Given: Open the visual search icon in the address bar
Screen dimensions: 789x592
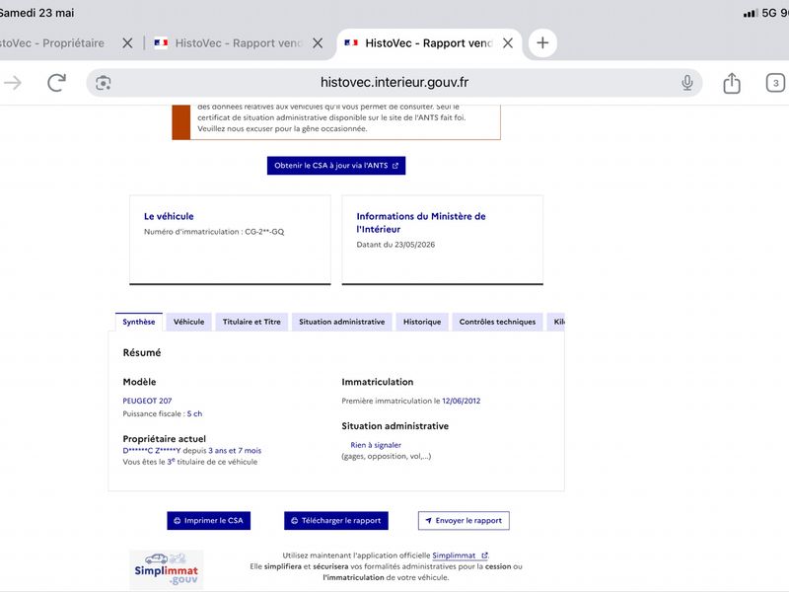Looking at the screenshot, I should pos(104,83).
